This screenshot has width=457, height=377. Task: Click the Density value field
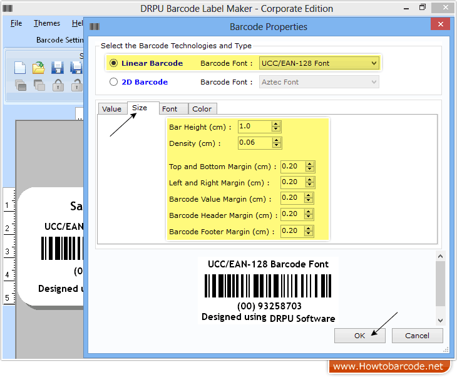(x=255, y=143)
